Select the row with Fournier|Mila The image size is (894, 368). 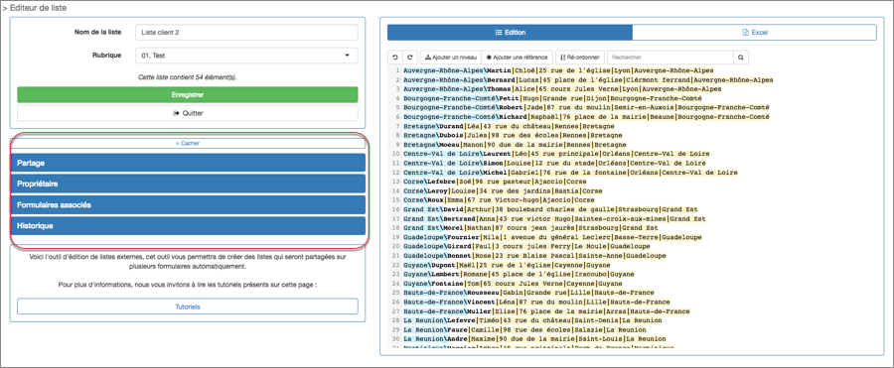[552, 237]
